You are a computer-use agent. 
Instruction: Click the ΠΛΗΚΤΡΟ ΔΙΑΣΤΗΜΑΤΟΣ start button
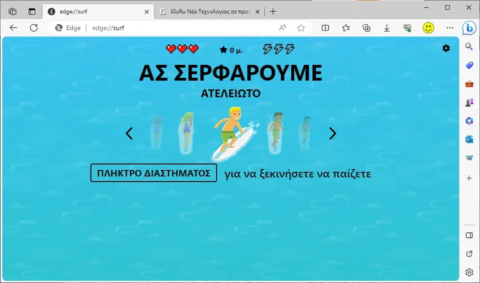click(154, 173)
